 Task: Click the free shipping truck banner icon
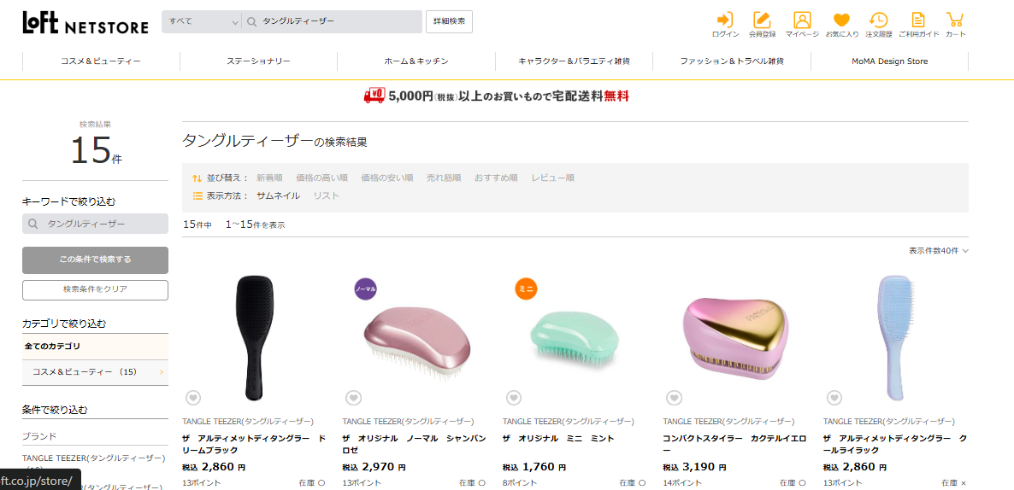point(374,96)
